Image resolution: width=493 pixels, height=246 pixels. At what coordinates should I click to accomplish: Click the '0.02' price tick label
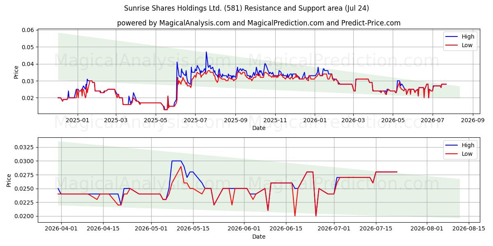click(x=28, y=98)
